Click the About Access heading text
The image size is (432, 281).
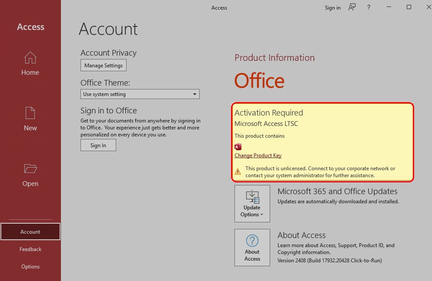301,235
